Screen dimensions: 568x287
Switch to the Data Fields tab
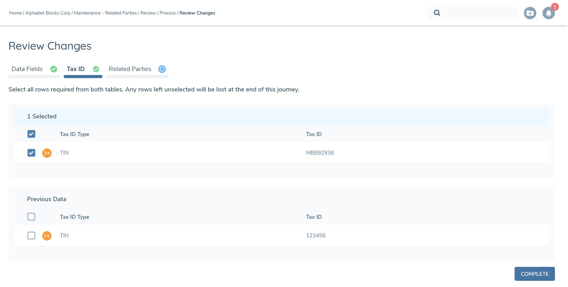pyautogui.click(x=27, y=69)
